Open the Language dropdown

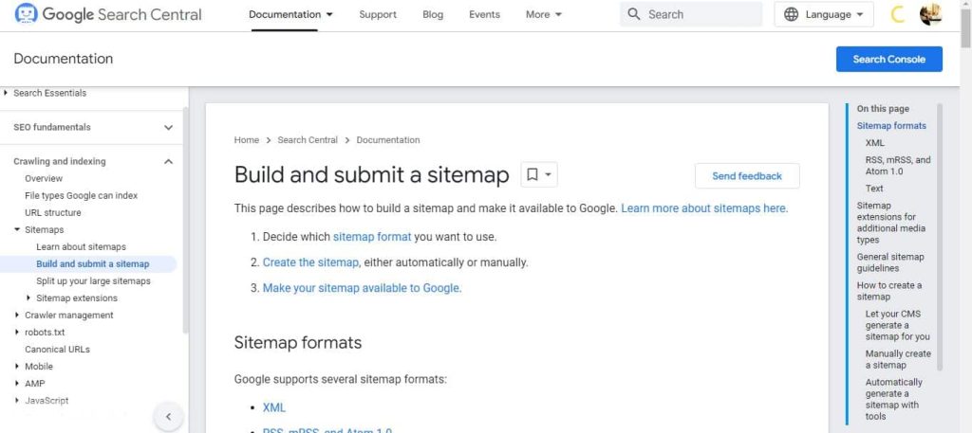(824, 14)
